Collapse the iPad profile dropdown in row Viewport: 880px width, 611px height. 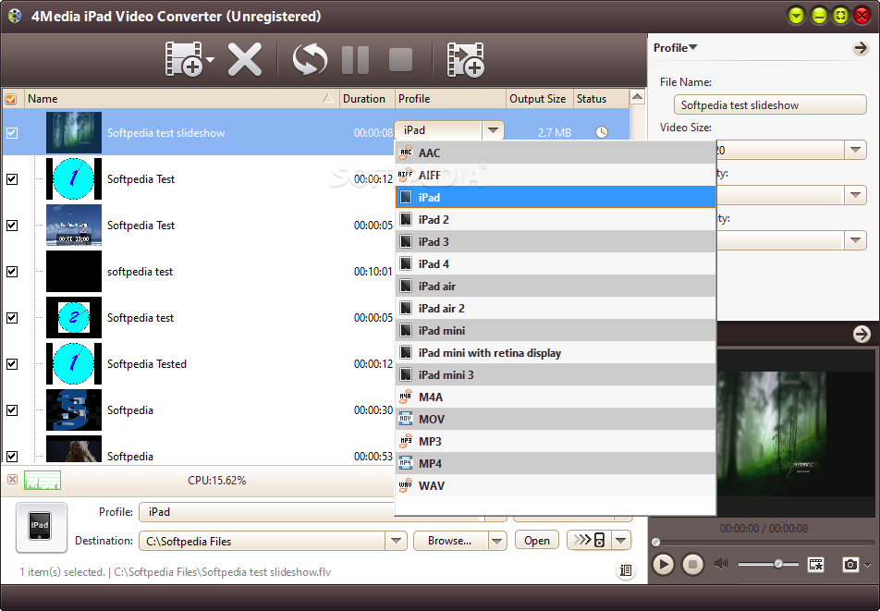493,130
